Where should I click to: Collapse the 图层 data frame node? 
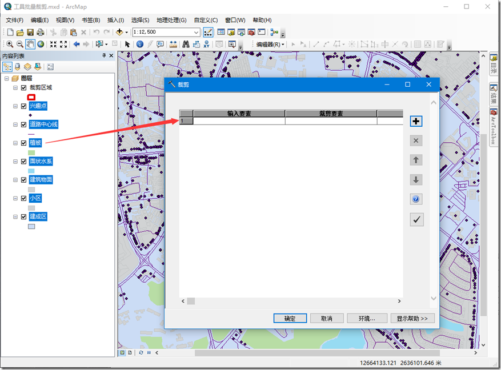(7, 78)
